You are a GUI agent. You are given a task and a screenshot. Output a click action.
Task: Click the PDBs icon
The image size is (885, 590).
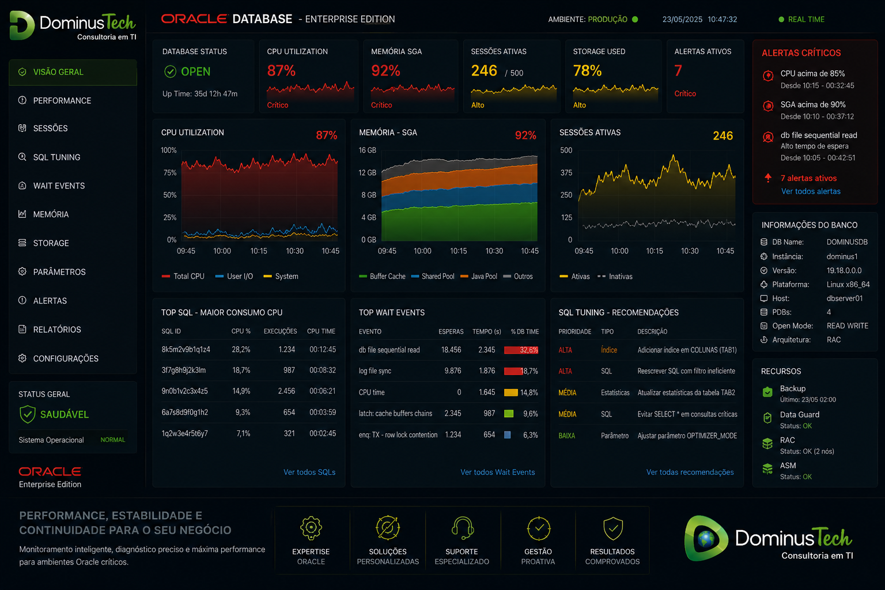click(764, 312)
